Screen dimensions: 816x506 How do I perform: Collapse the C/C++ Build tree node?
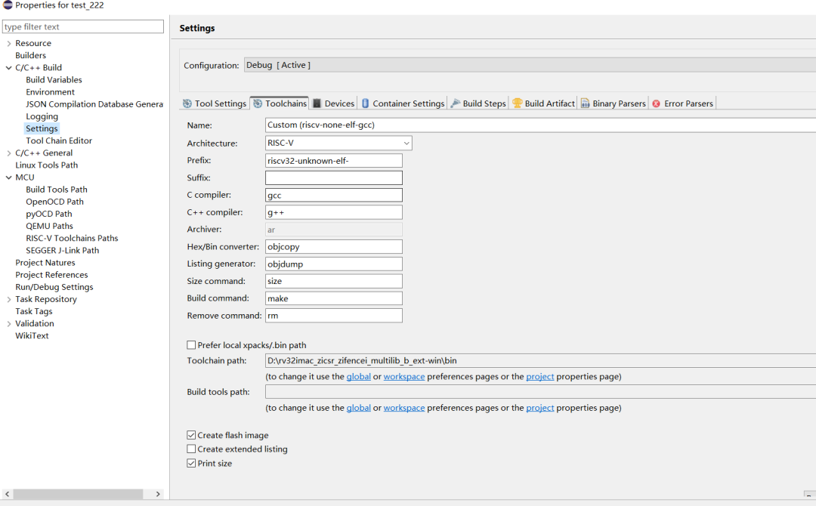click(x=9, y=68)
